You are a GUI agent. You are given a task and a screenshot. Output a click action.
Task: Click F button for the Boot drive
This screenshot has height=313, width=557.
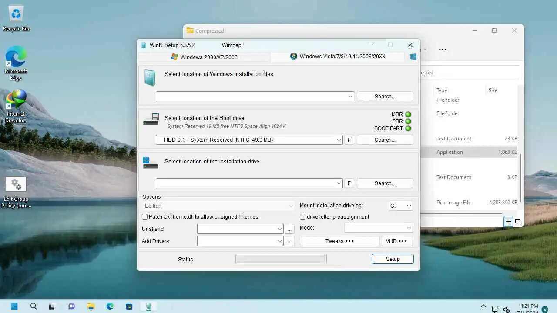(x=349, y=140)
